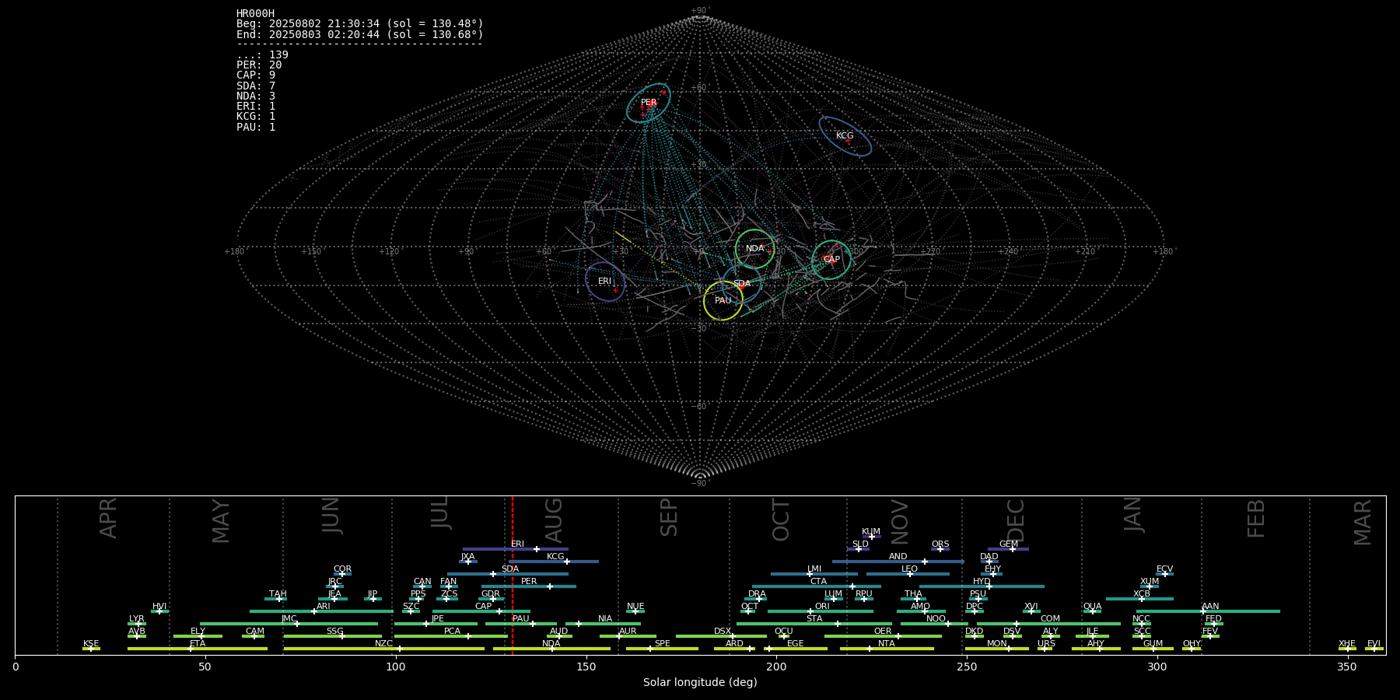Click the PER radiant circle on sky map
The image size is (1400, 700).
(x=649, y=103)
